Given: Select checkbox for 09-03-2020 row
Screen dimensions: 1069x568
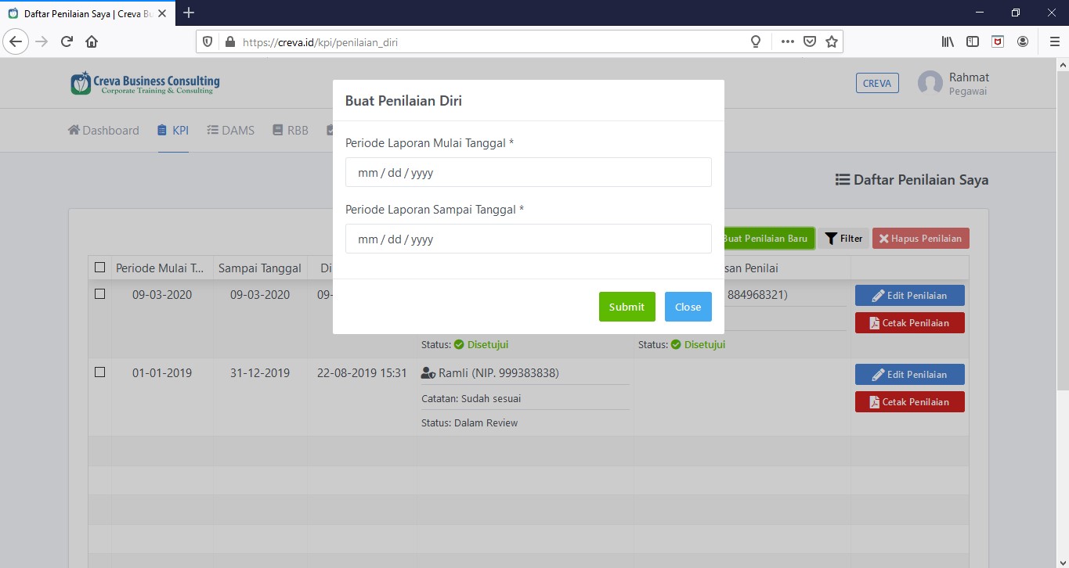Looking at the screenshot, I should coord(99,294).
